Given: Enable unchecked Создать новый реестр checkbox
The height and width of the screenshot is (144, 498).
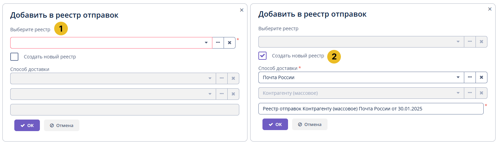Looking at the screenshot, I should pos(14,57).
